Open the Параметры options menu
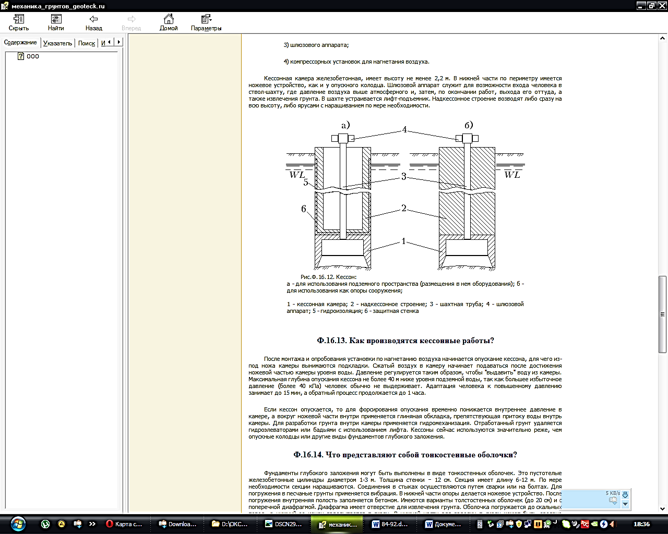 click(x=206, y=23)
